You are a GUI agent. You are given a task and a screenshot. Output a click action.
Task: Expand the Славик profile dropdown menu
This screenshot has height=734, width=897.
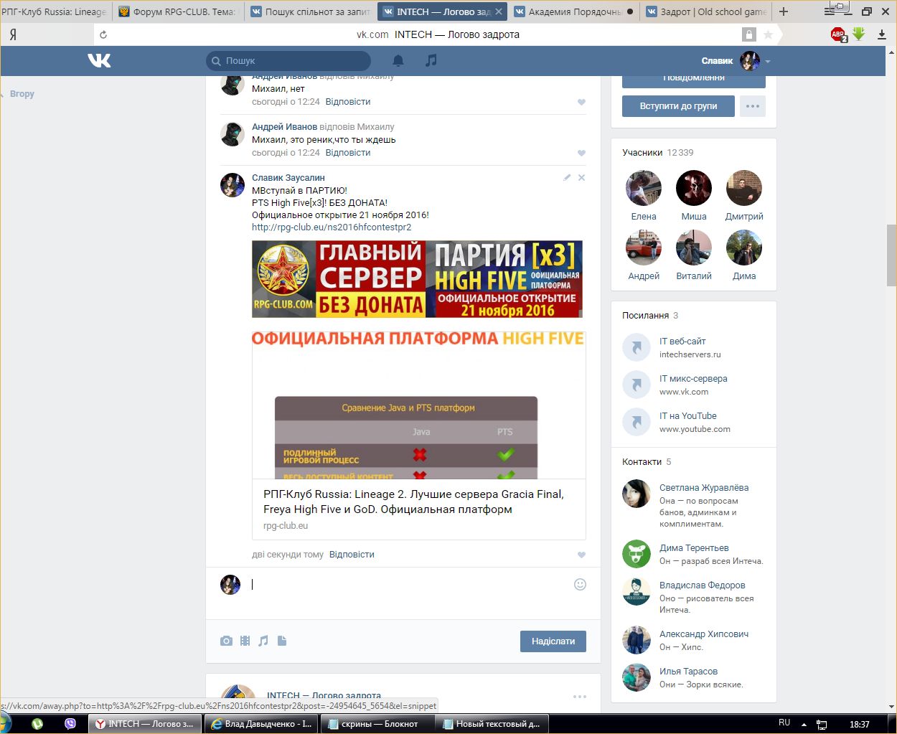736,61
